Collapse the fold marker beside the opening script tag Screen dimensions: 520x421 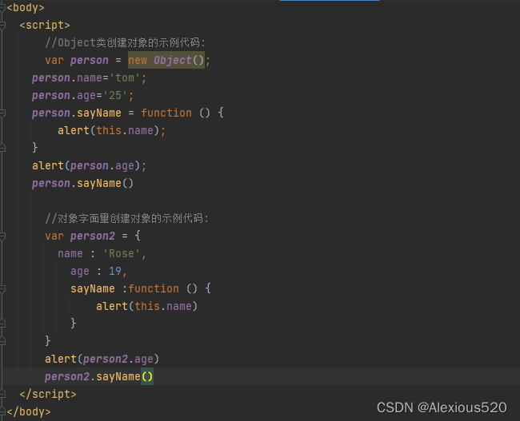pyautogui.click(x=2, y=26)
